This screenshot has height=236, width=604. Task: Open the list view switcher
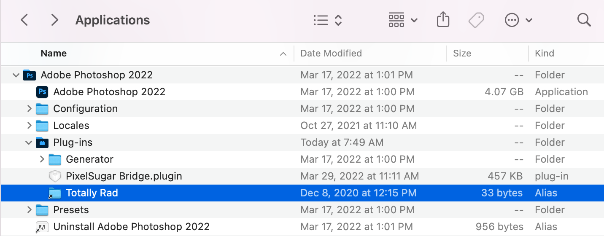tap(327, 20)
